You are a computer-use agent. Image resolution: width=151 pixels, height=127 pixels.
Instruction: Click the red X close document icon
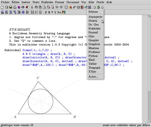(x=27, y=7)
